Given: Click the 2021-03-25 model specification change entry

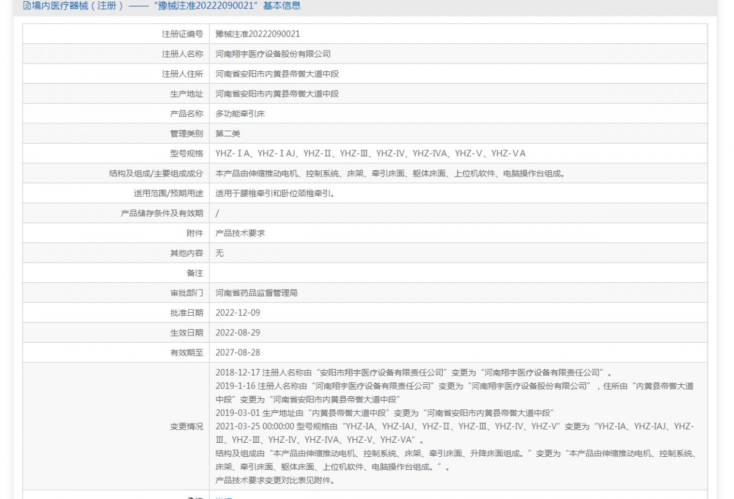Looking at the screenshot, I should (x=454, y=433).
